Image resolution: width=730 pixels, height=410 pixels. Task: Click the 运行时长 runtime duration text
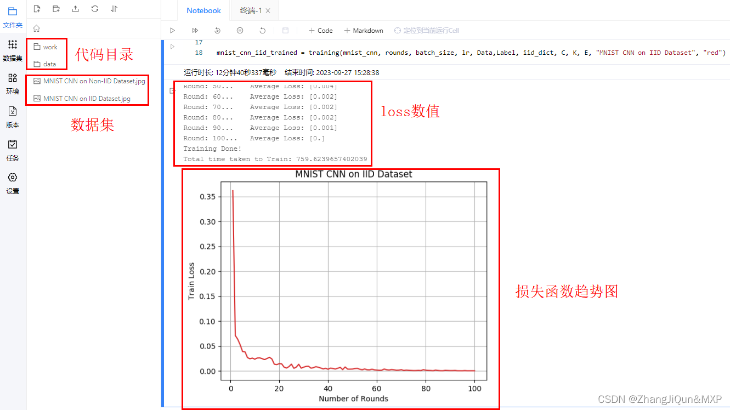point(231,72)
